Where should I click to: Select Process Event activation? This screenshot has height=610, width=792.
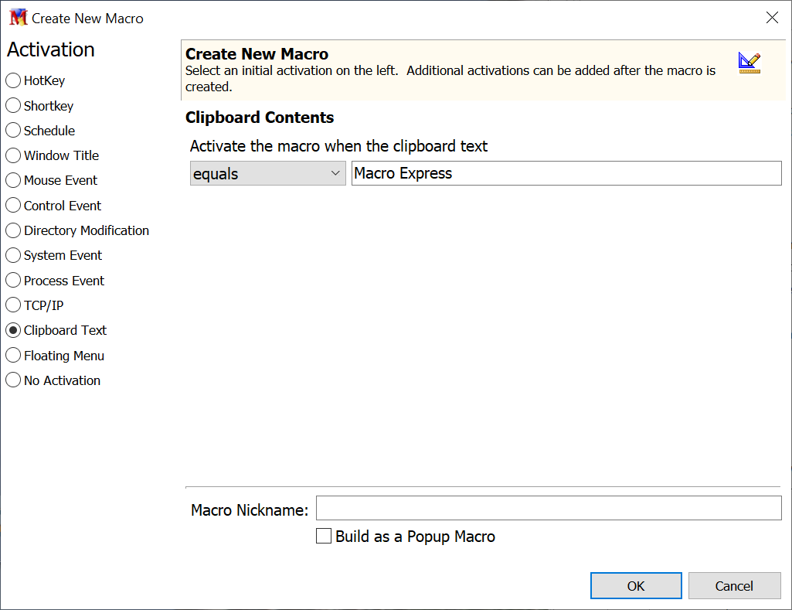(x=13, y=281)
